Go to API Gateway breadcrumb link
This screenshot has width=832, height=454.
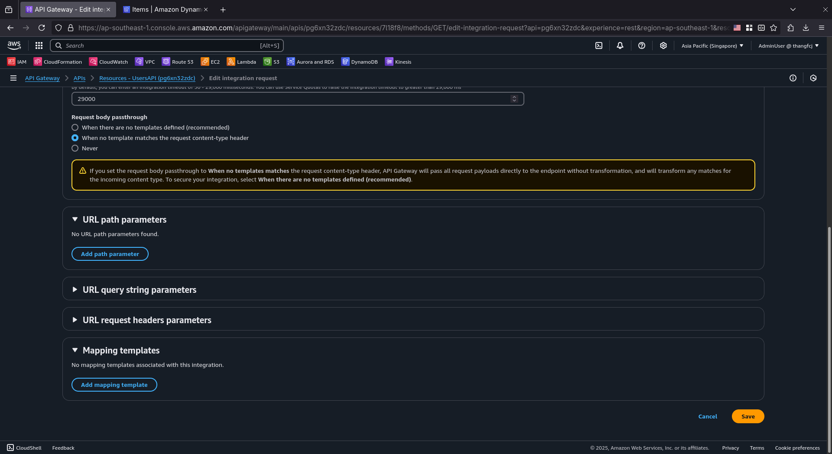click(x=42, y=78)
